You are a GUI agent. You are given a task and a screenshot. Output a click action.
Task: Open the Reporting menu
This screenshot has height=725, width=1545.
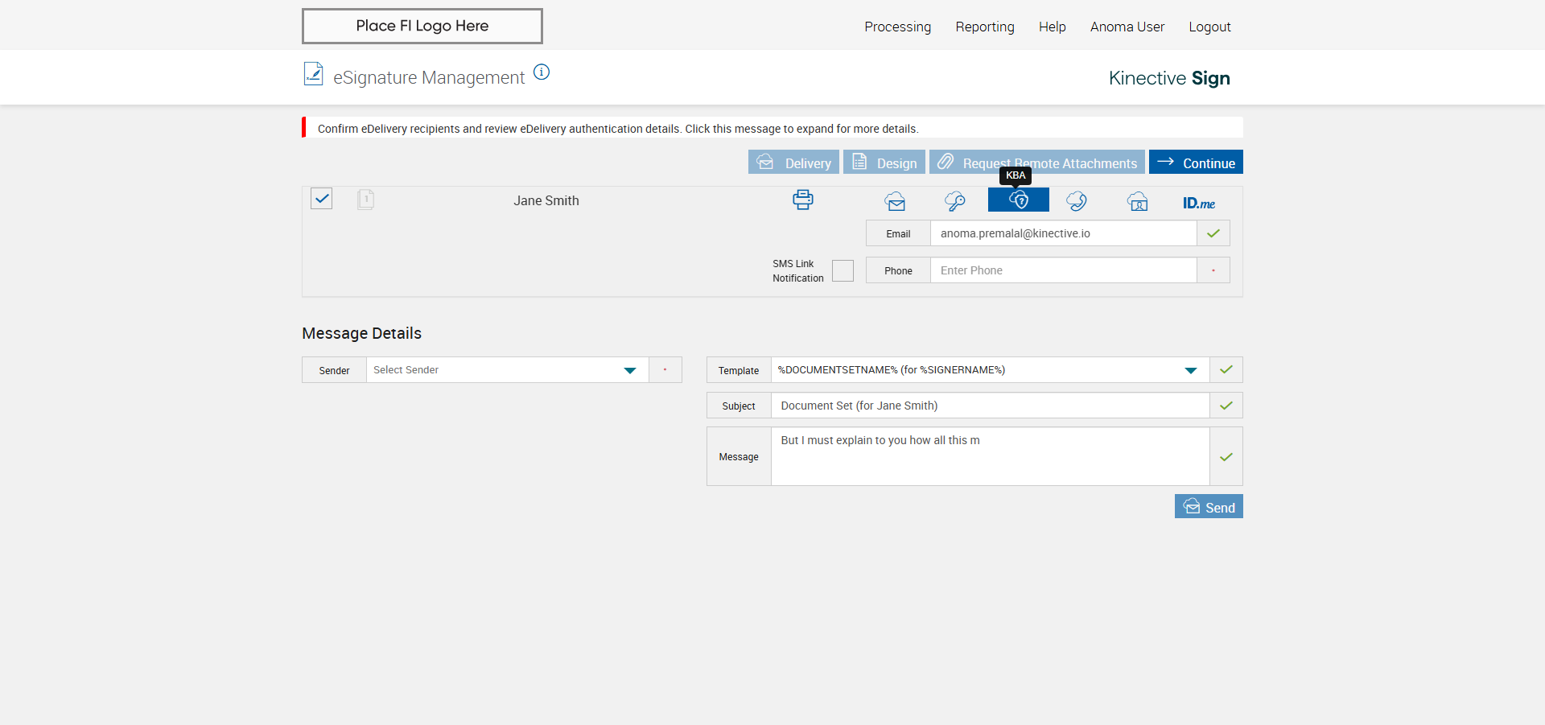tap(985, 27)
